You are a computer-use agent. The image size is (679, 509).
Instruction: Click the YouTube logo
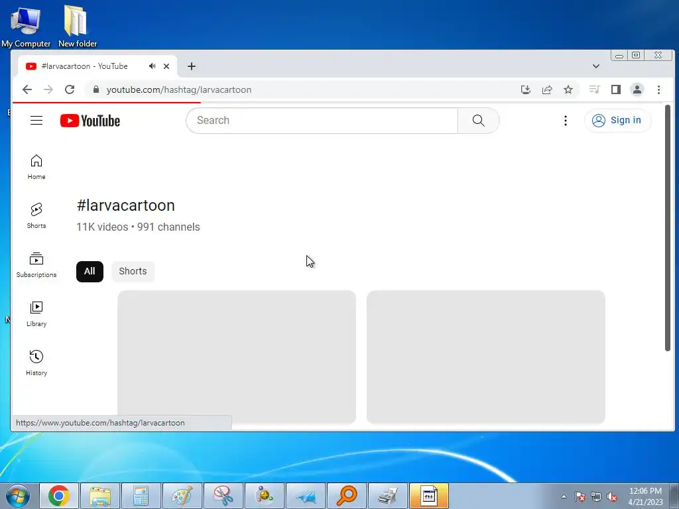click(x=90, y=121)
